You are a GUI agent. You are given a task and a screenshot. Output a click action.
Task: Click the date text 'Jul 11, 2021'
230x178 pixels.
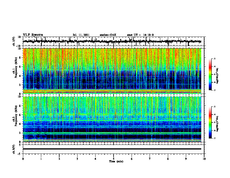pos(81,35)
